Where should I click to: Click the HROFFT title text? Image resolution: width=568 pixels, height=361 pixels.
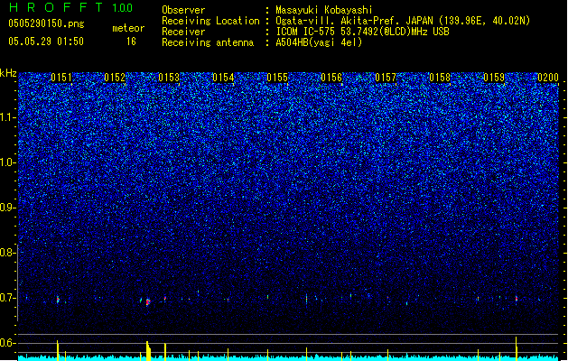point(56,7)
